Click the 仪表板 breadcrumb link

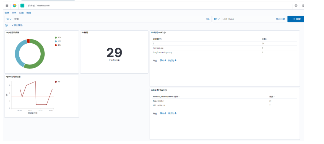point(31,6)
